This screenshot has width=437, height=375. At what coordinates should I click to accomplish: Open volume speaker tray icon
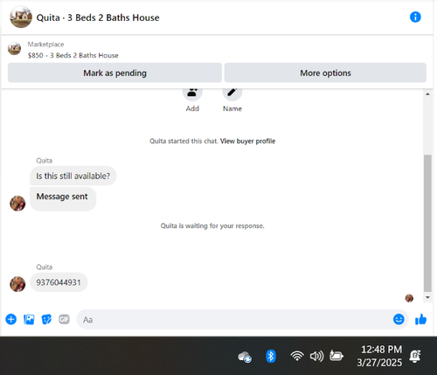coord(316,356)
